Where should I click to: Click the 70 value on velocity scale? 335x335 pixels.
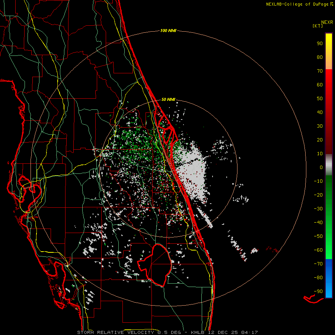(x=320, y=71)
